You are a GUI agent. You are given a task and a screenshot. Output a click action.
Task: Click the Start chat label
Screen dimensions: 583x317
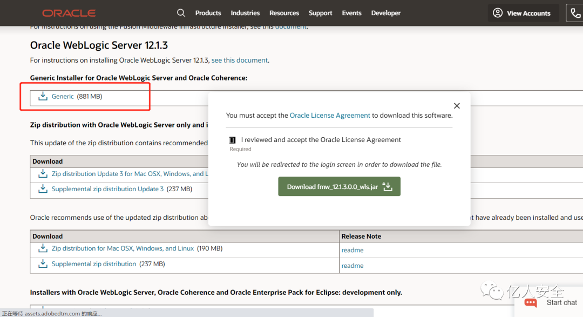tap(561, 302)
